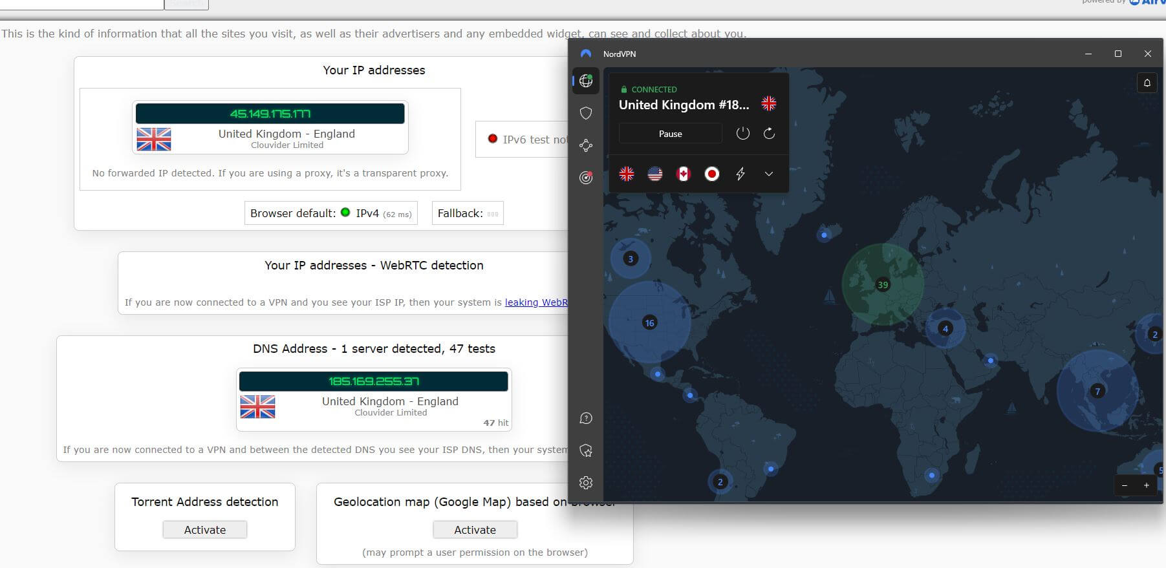Click the NordVPN notifications bell icon
Image resolution: width=1166 pixels, height=568 pixels.
pyautogui.click(x=1147, y=83)
